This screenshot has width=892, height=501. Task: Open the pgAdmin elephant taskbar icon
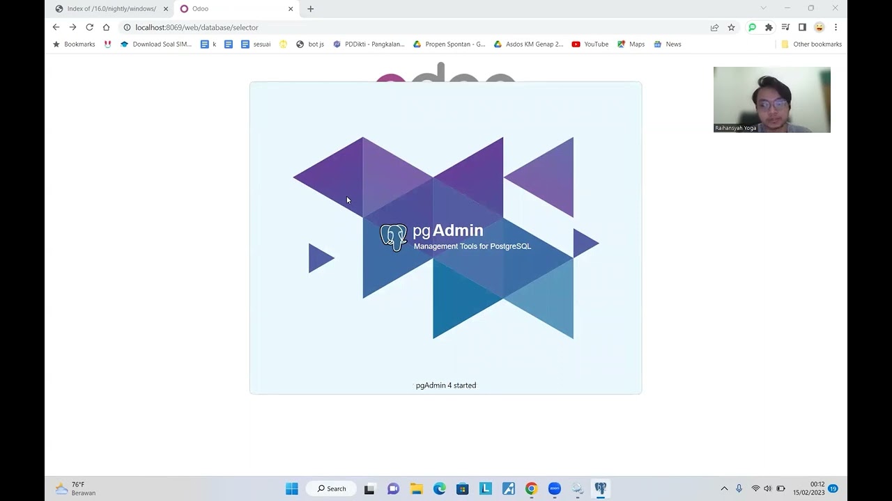coord(601,488)
